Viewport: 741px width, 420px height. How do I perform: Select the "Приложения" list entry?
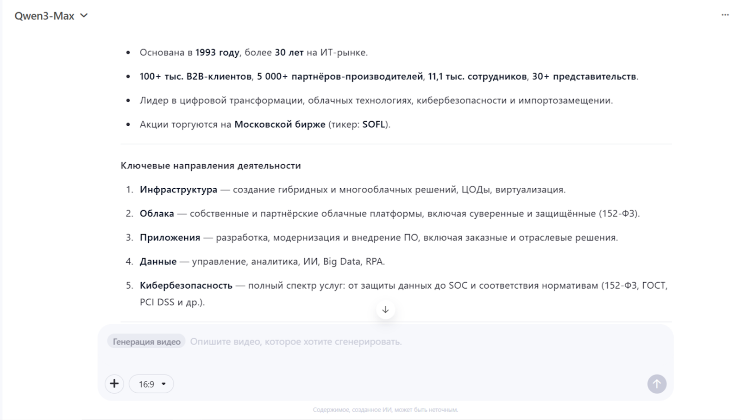pyautogui.click(x=170, y=238)
